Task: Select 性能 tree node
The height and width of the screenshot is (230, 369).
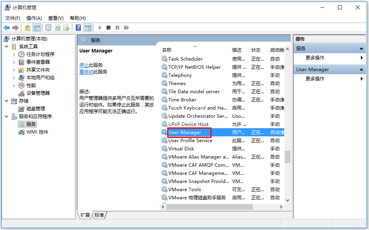Action: click(31, 85)
